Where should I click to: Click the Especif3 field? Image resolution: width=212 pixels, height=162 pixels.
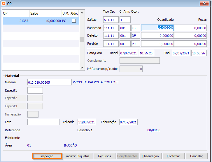click(35, 106)
